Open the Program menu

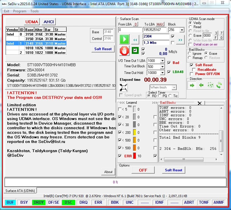(20, 11)
